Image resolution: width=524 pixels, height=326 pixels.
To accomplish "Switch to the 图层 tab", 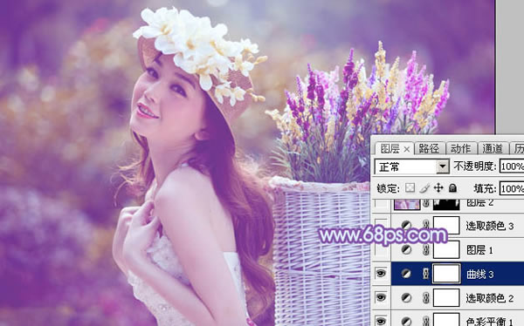I will [x=390, y=149].
